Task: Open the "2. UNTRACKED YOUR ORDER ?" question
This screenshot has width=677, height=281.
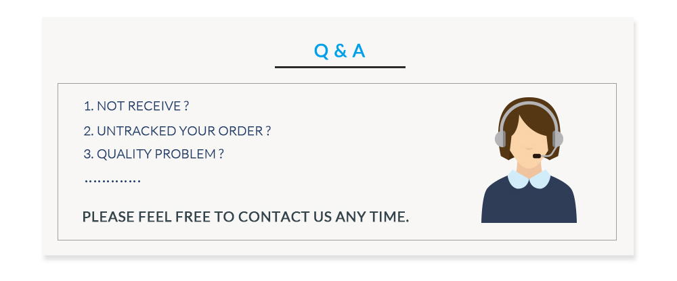Action: pos(177,130)
